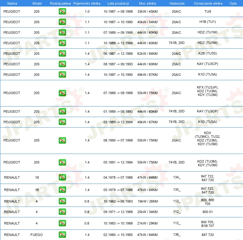The width and height of the screenshot is (243, 240).
Task: Click the FUEGO model cell
Action: click(37, 235)
